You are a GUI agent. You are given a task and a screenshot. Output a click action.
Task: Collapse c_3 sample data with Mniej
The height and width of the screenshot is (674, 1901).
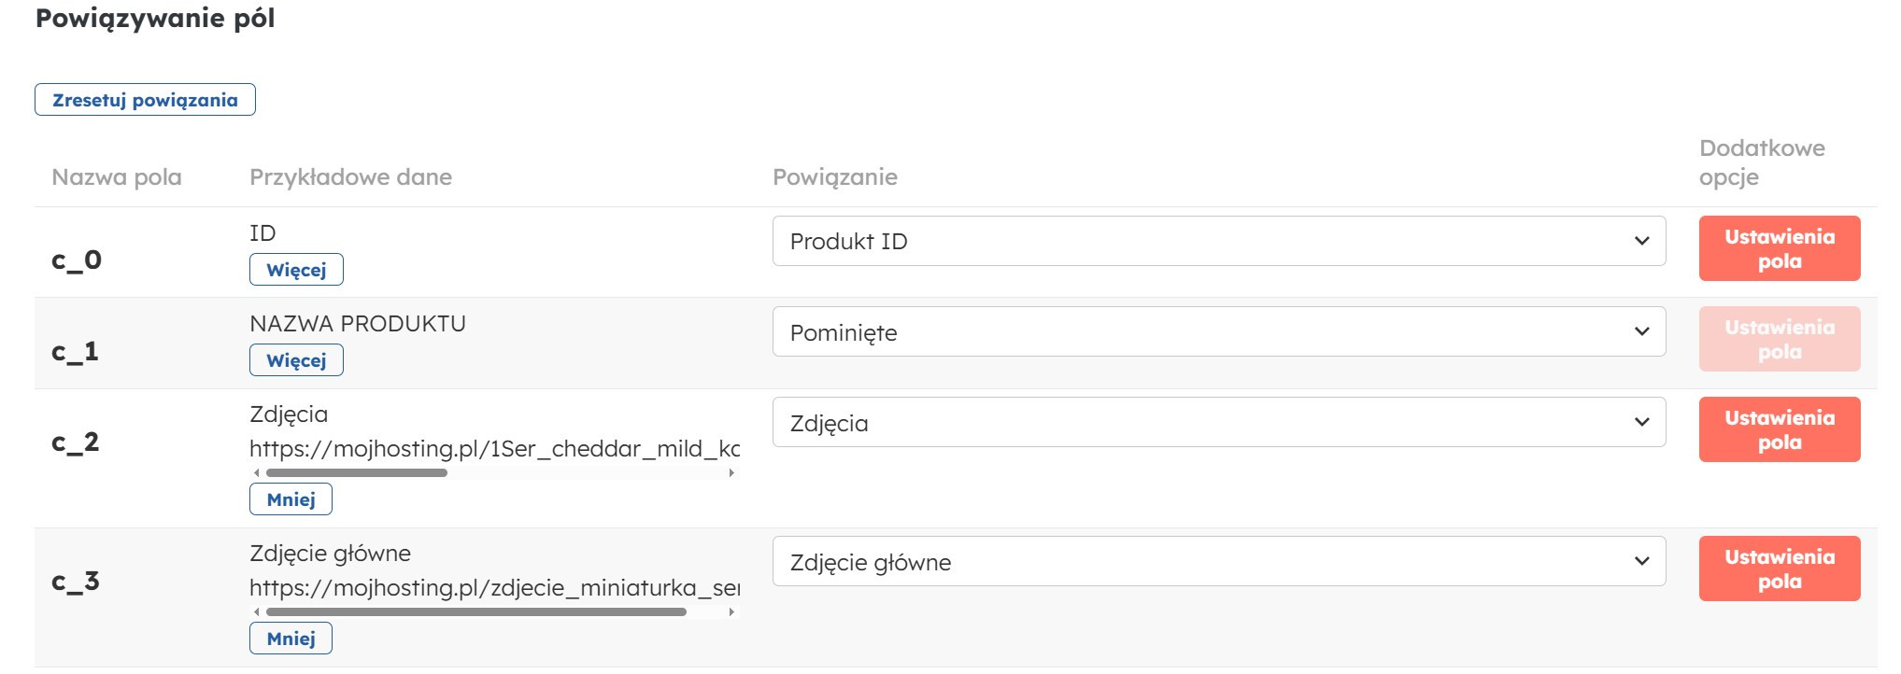click(291, 639)
